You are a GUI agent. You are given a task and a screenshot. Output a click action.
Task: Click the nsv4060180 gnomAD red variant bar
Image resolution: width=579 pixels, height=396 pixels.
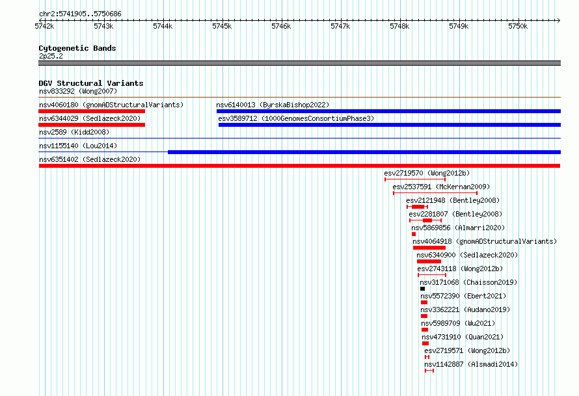tap(92, 111)
